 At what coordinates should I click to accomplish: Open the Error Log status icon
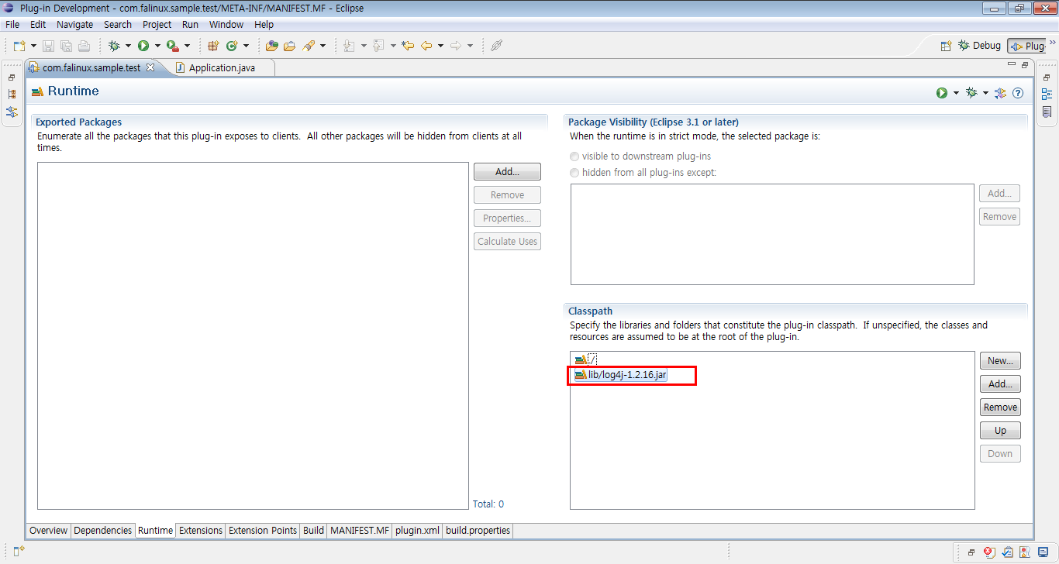(988, 552)
